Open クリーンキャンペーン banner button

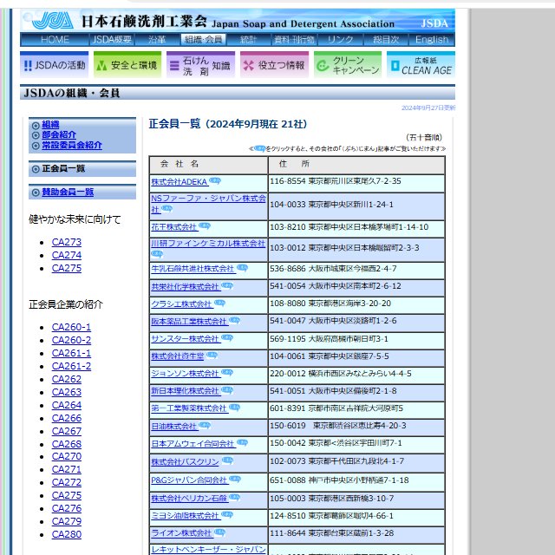click(x=348, y=64)
